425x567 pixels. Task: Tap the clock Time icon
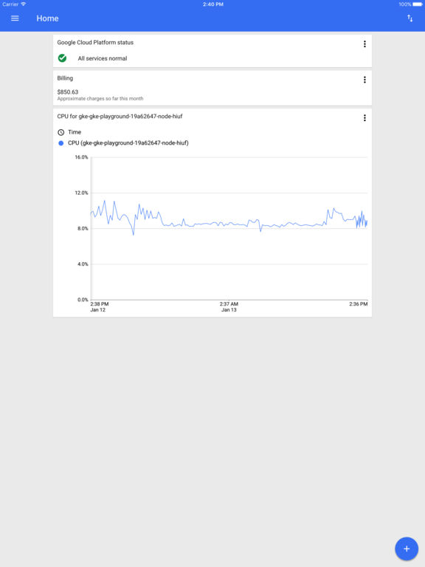pyautogui.click(x=61, y=132)
